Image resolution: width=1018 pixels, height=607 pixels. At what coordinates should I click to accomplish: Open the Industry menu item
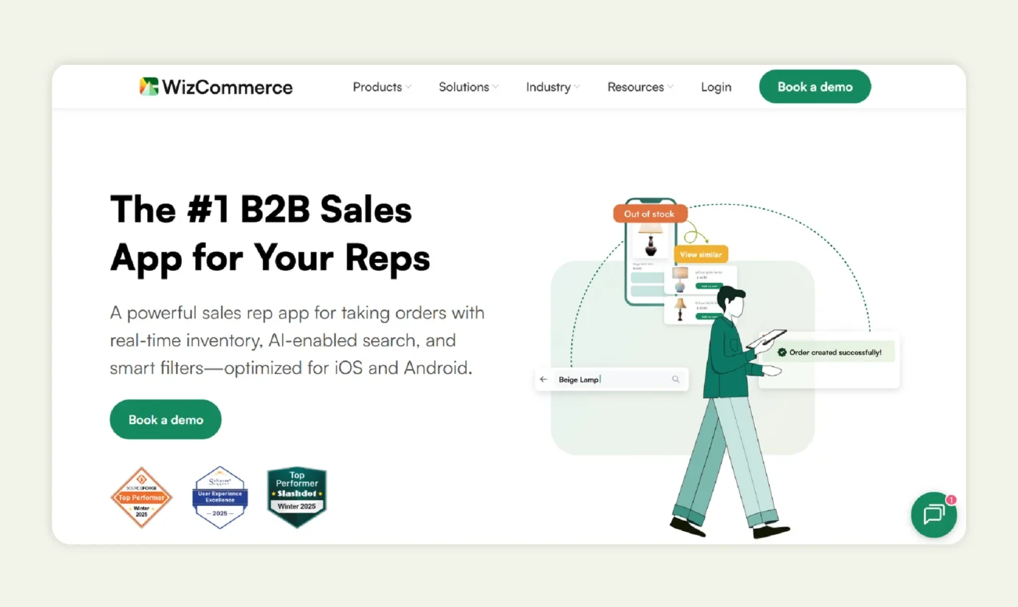click(552, 87)
